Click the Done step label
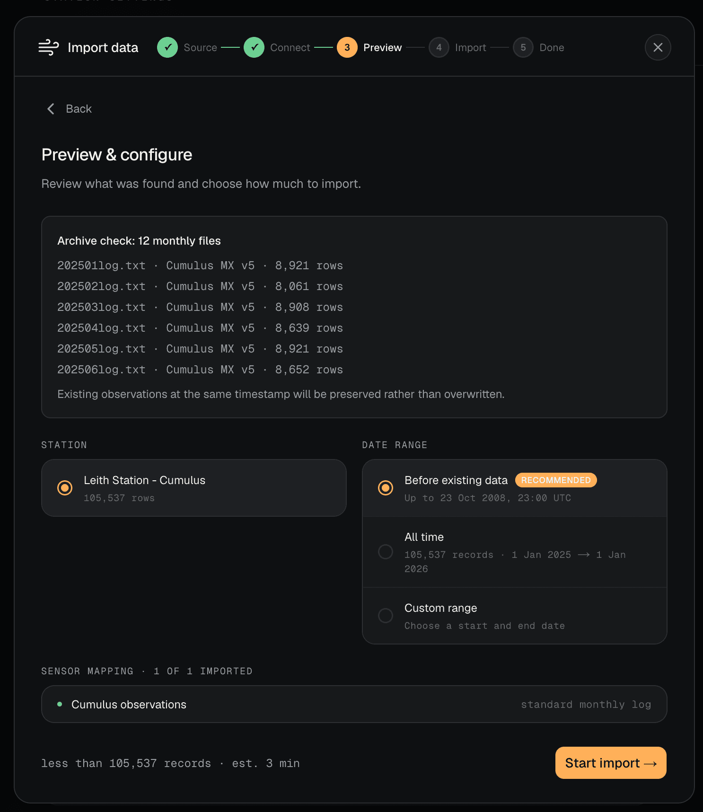This screenshot has height=812, width=703. click(x=552, y=47)
